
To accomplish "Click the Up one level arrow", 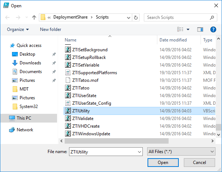I will 34,17.
